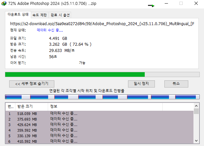Click the connection list scrollbar thumb
The height and width of the screenshot is (146, 204).
click(196, 111)
